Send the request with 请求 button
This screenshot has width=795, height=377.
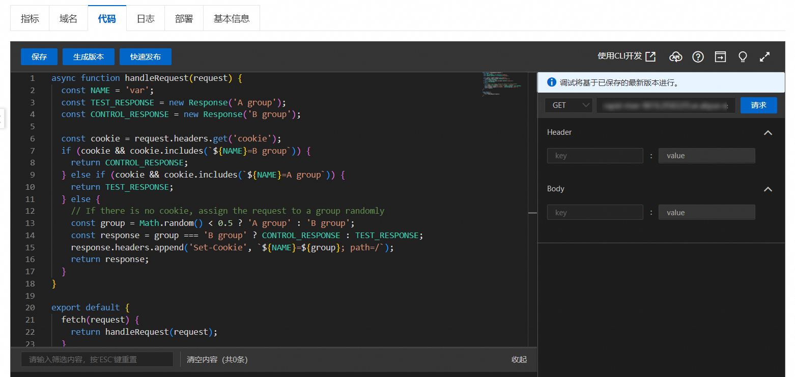click(x=758, y=105)
